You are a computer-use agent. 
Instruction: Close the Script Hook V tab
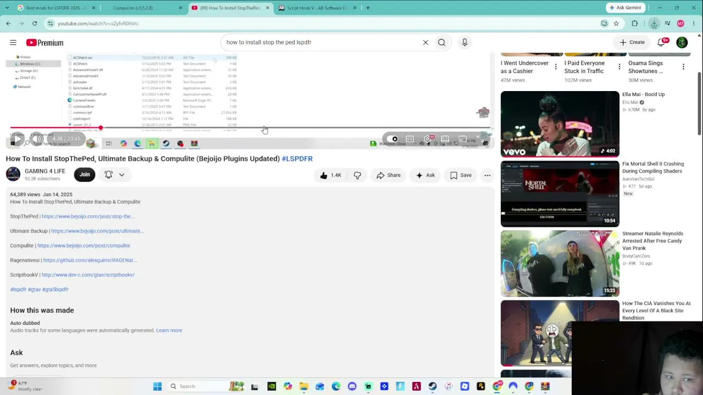pos(354,8)
